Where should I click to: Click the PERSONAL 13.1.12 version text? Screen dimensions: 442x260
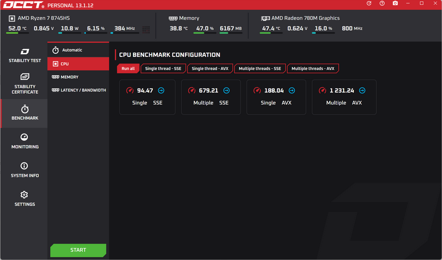71,6
